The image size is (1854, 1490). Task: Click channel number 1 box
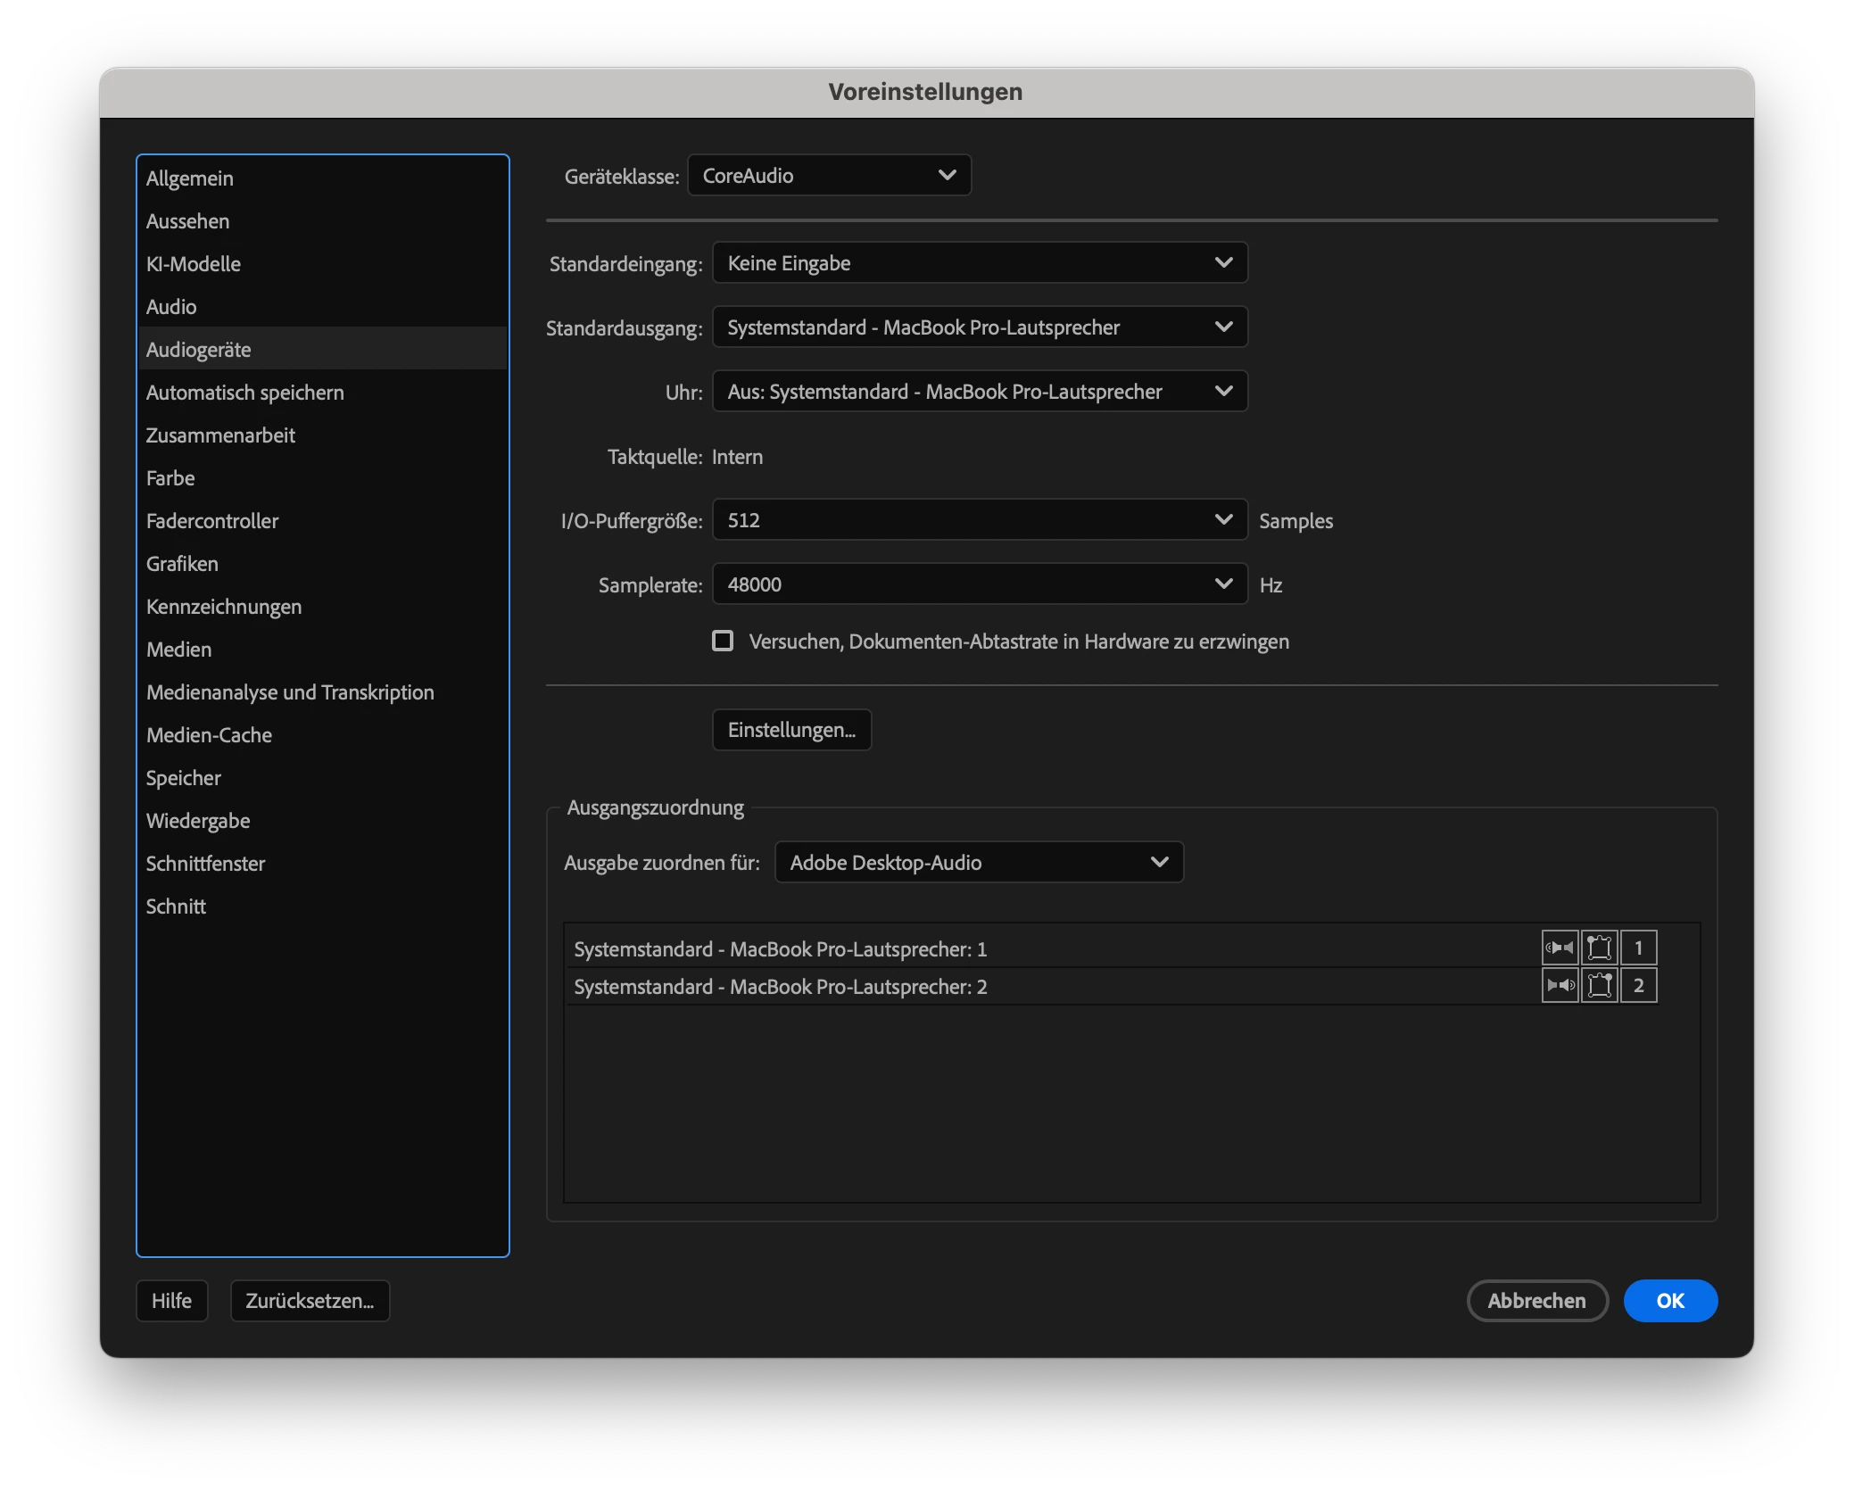(x=1638, y=948)
